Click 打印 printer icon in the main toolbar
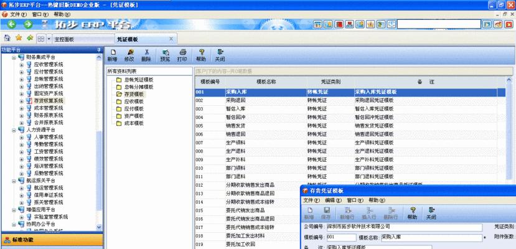Image resolution: width=516 pixels, height=249 pixels. [x=182, y=55]
